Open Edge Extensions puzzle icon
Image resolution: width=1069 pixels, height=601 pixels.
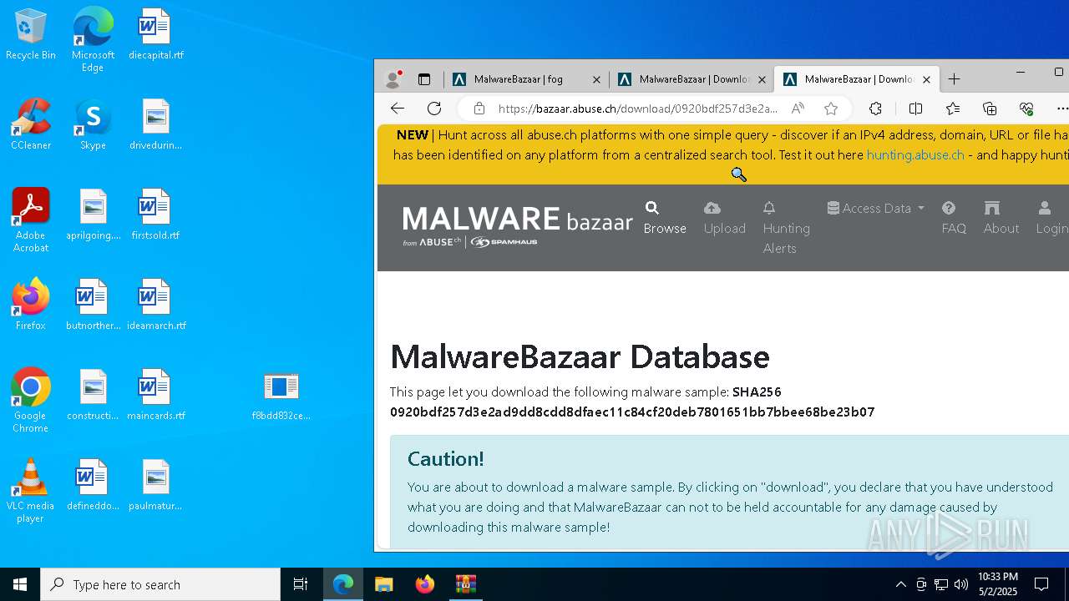(875, 109)
